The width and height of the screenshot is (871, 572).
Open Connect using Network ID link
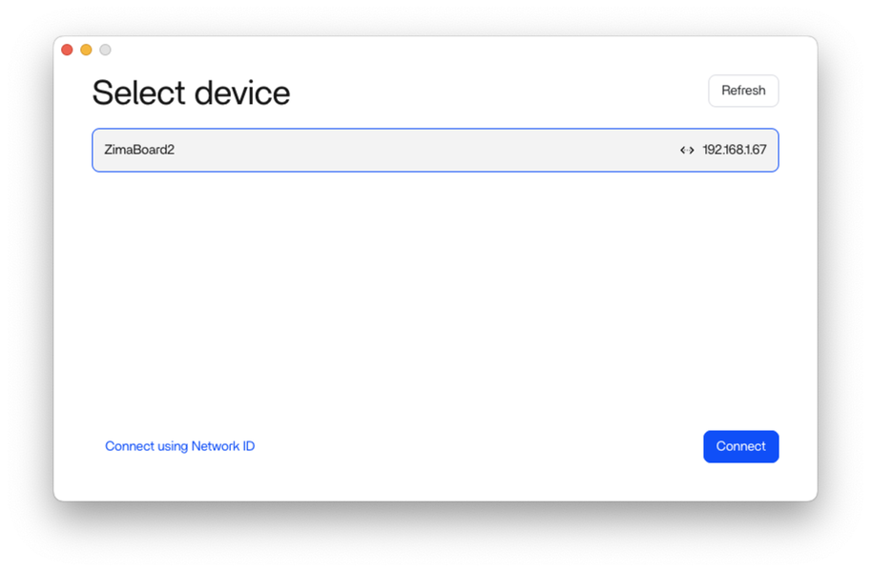point(179,446)
